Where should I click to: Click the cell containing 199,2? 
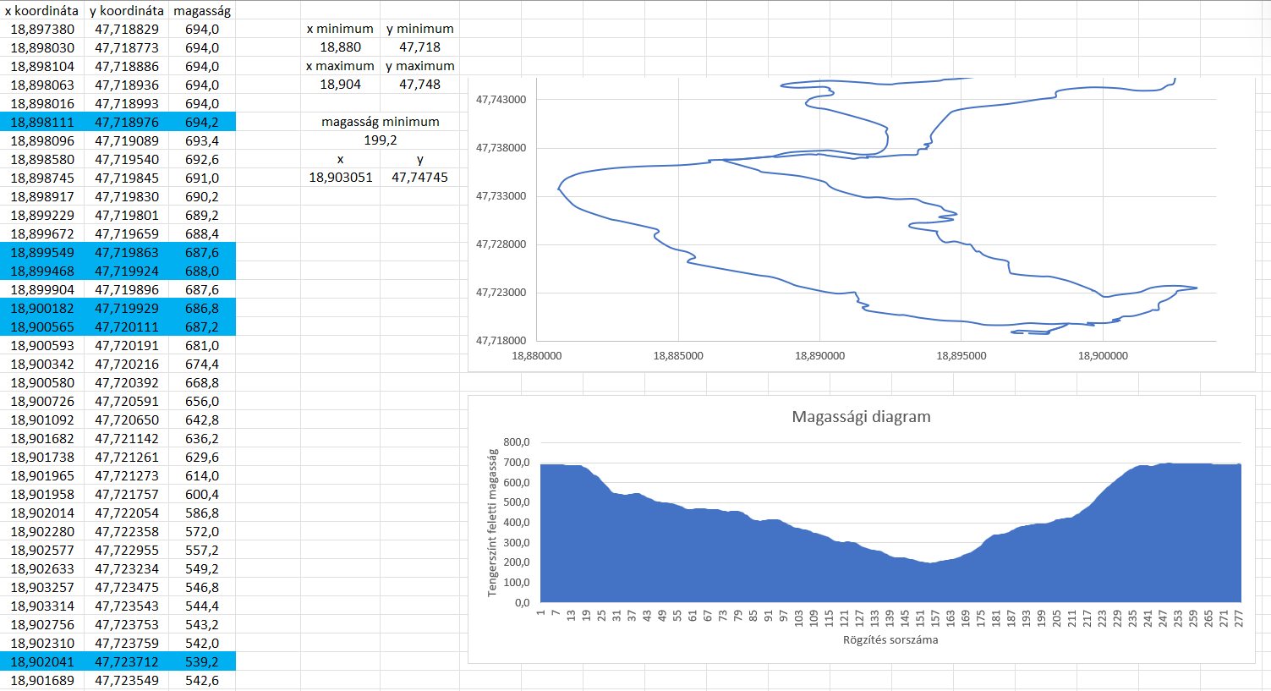(x=380, y=140)
